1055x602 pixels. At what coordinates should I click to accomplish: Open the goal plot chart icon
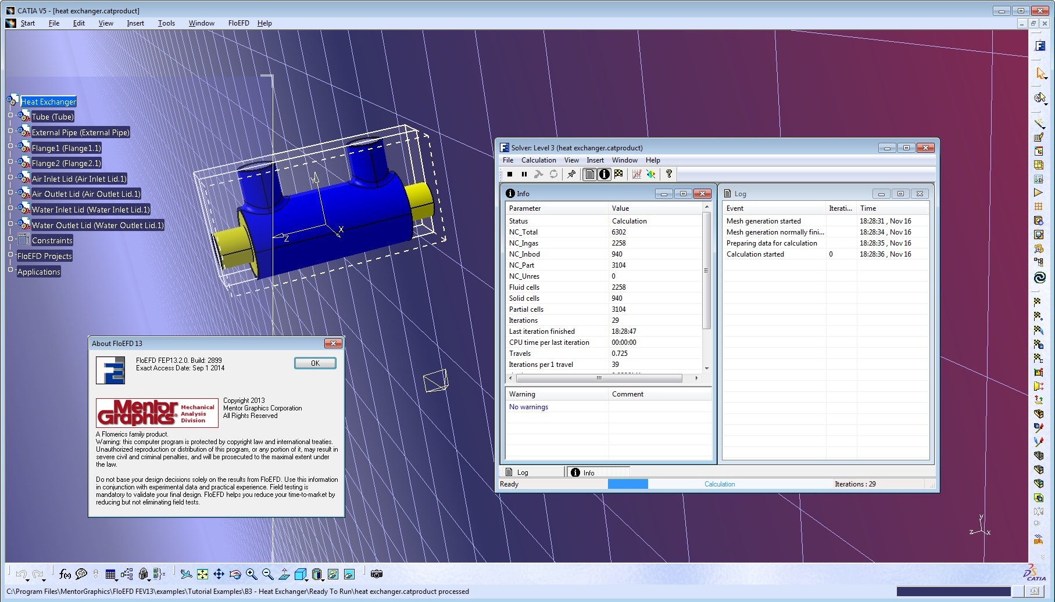point(636,174)
